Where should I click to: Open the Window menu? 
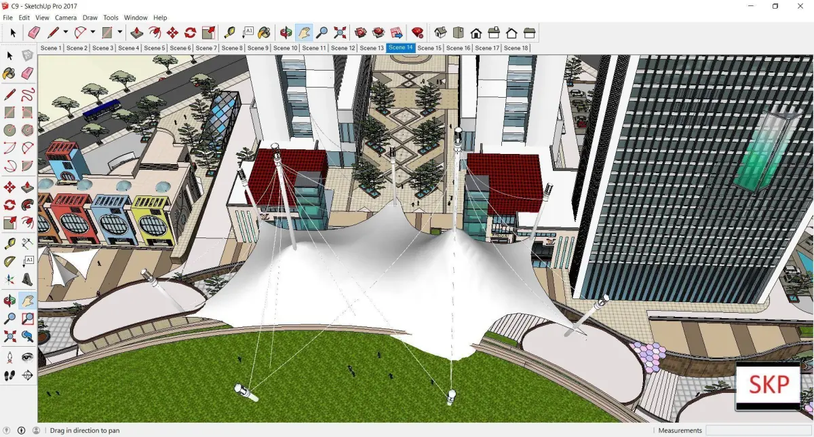(136, 17)
